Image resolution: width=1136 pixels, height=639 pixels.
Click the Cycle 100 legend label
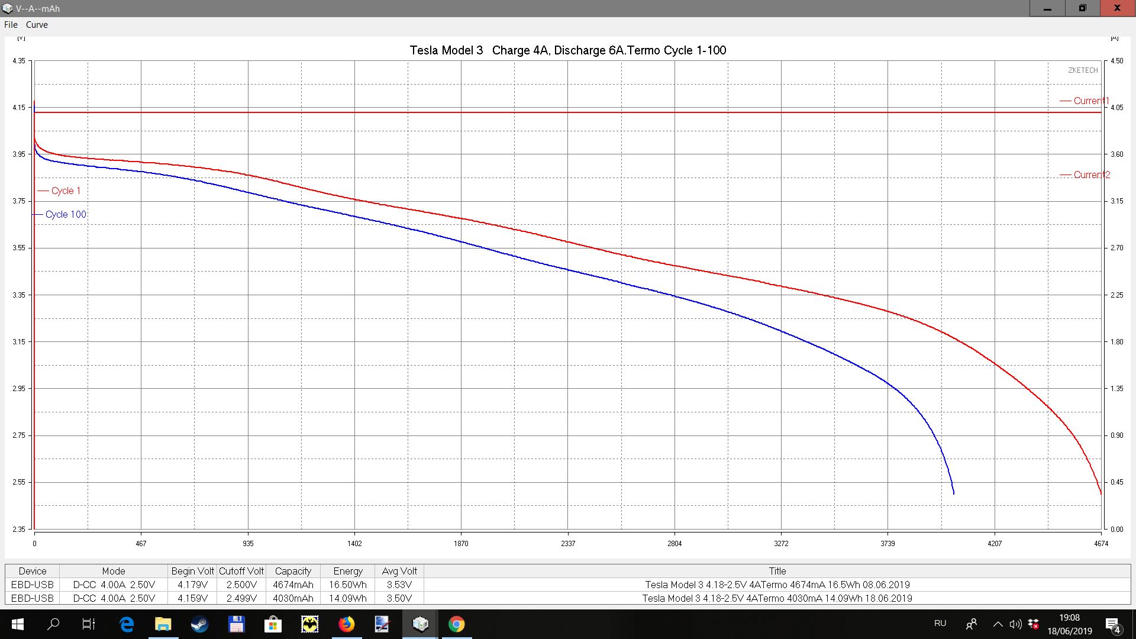tap(65, 214)
